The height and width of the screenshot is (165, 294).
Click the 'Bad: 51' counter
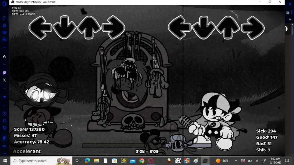(x=264, y=144)
